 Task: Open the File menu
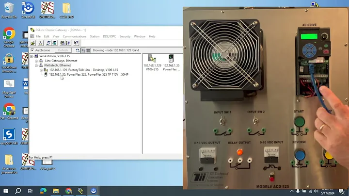pyautogui.click(x=38, y=36)
